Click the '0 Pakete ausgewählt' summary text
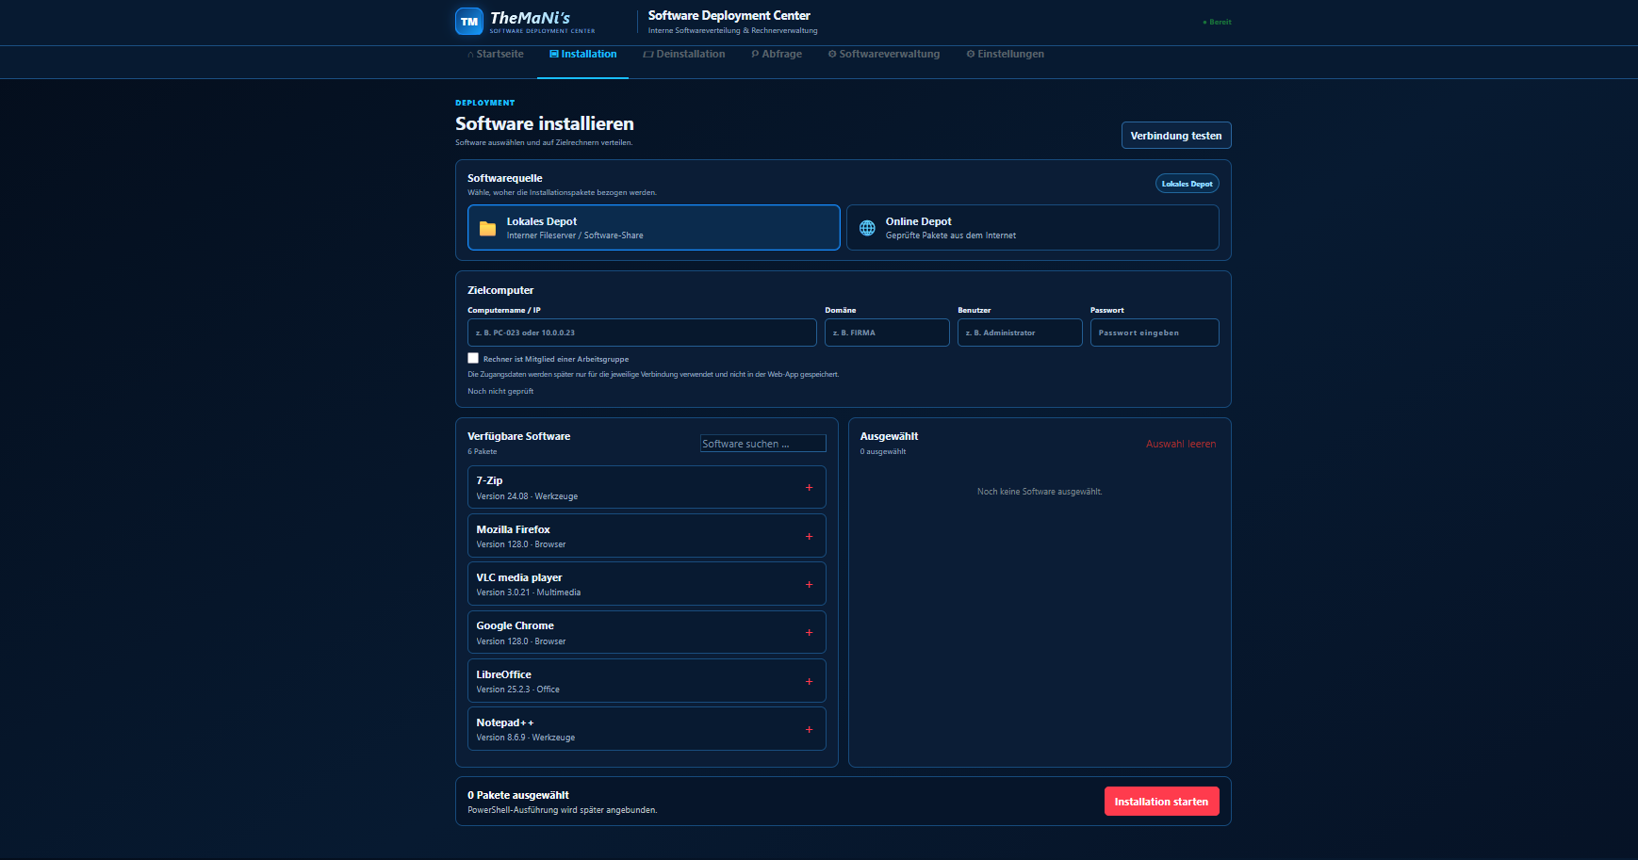This screenshot has width=1638, height=860. click(518, 795)
